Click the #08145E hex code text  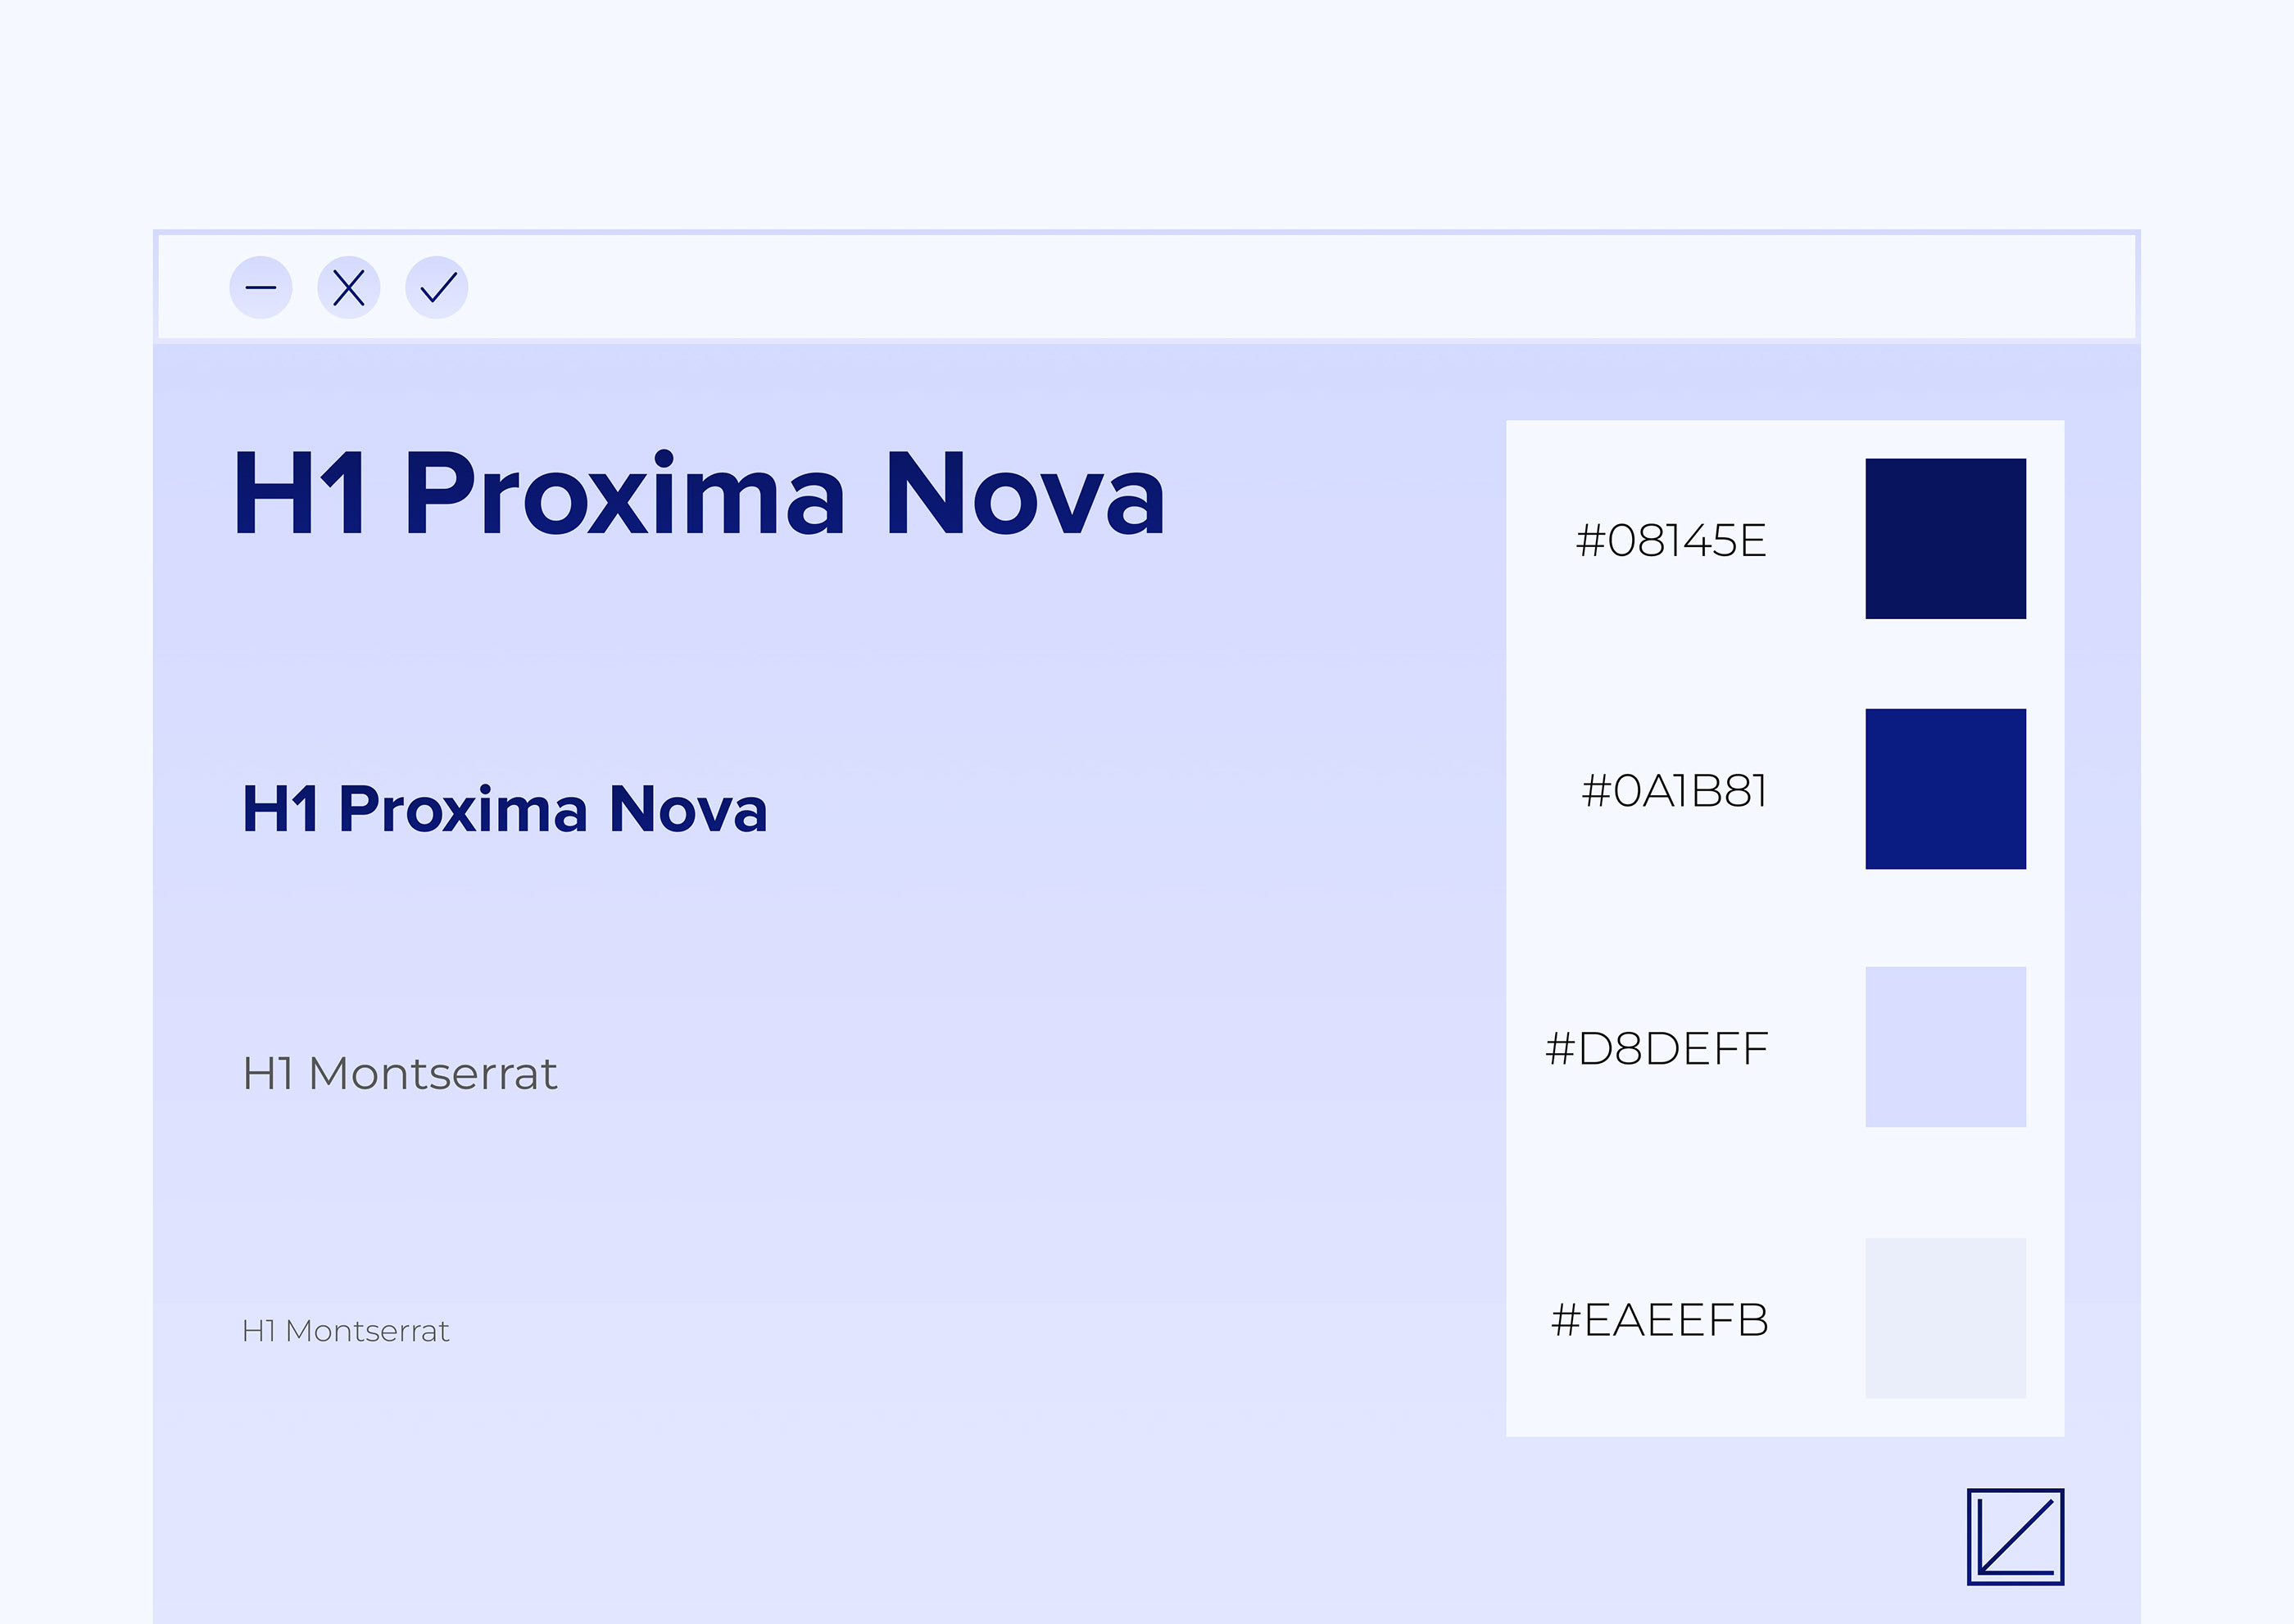pos(1671,541)
